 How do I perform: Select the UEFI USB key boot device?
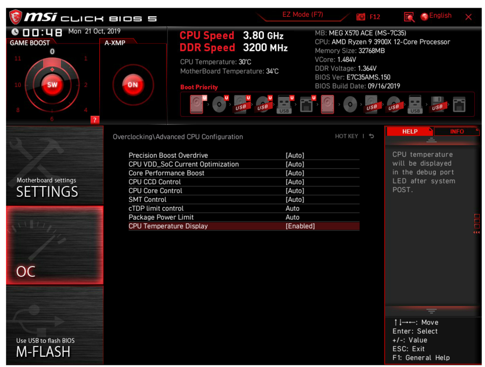click(x=285, y=104)
